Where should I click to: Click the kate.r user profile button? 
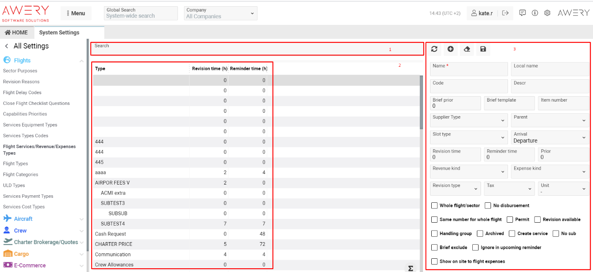[482, 13]
